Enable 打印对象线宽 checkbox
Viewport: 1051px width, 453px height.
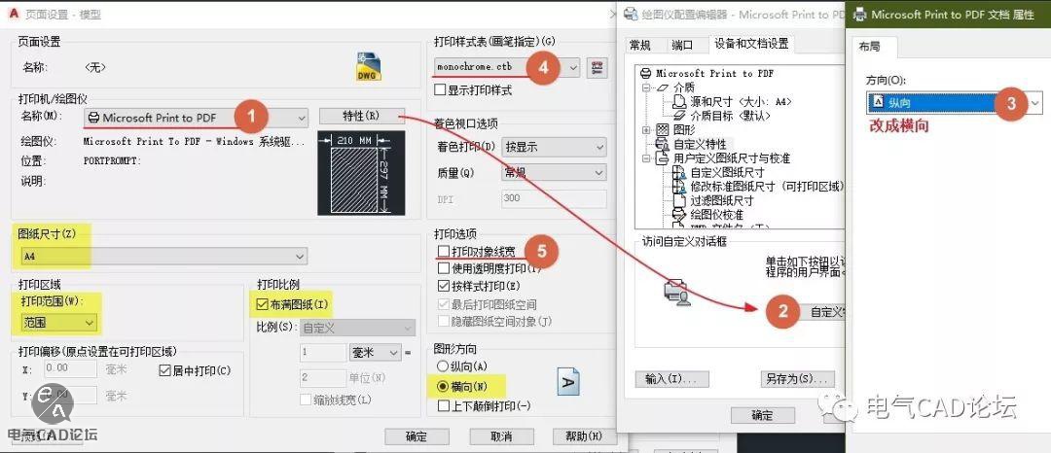pyautogui.click(x=444, y=252)
